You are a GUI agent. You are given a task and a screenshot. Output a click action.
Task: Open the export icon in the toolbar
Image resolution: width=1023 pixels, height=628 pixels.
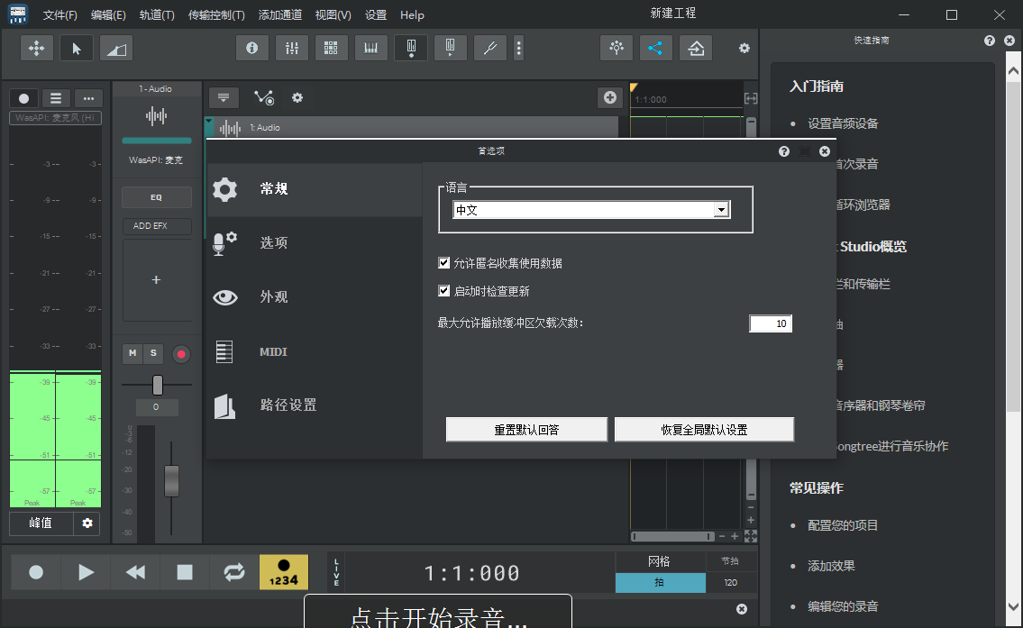(696, 48)
